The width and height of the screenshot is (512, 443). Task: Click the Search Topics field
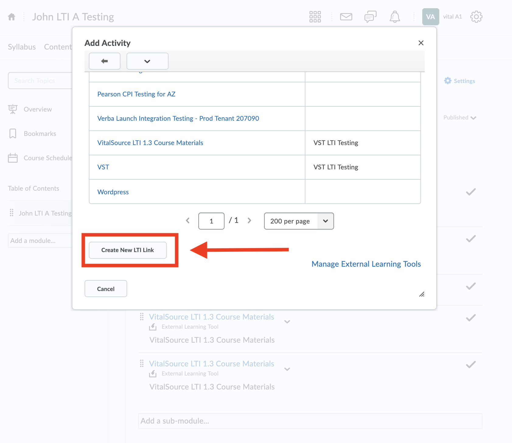(x=40, y=81)
